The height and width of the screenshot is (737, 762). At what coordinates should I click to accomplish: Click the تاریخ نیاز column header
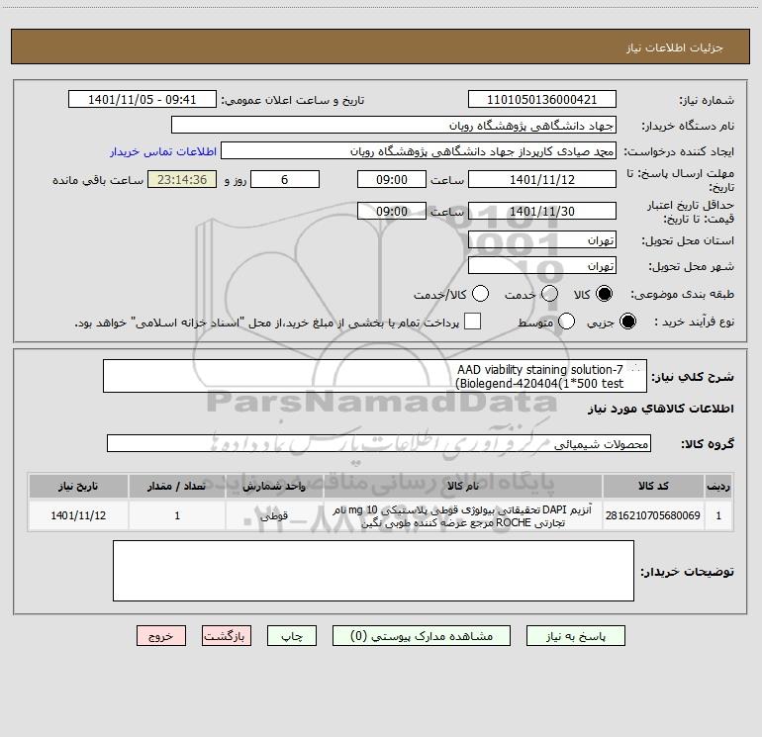coord(79,487)
